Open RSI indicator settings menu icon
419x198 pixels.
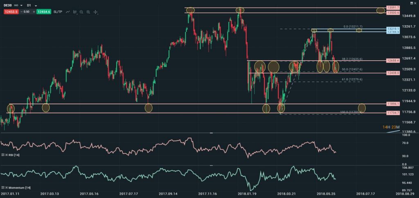[3, 155]
